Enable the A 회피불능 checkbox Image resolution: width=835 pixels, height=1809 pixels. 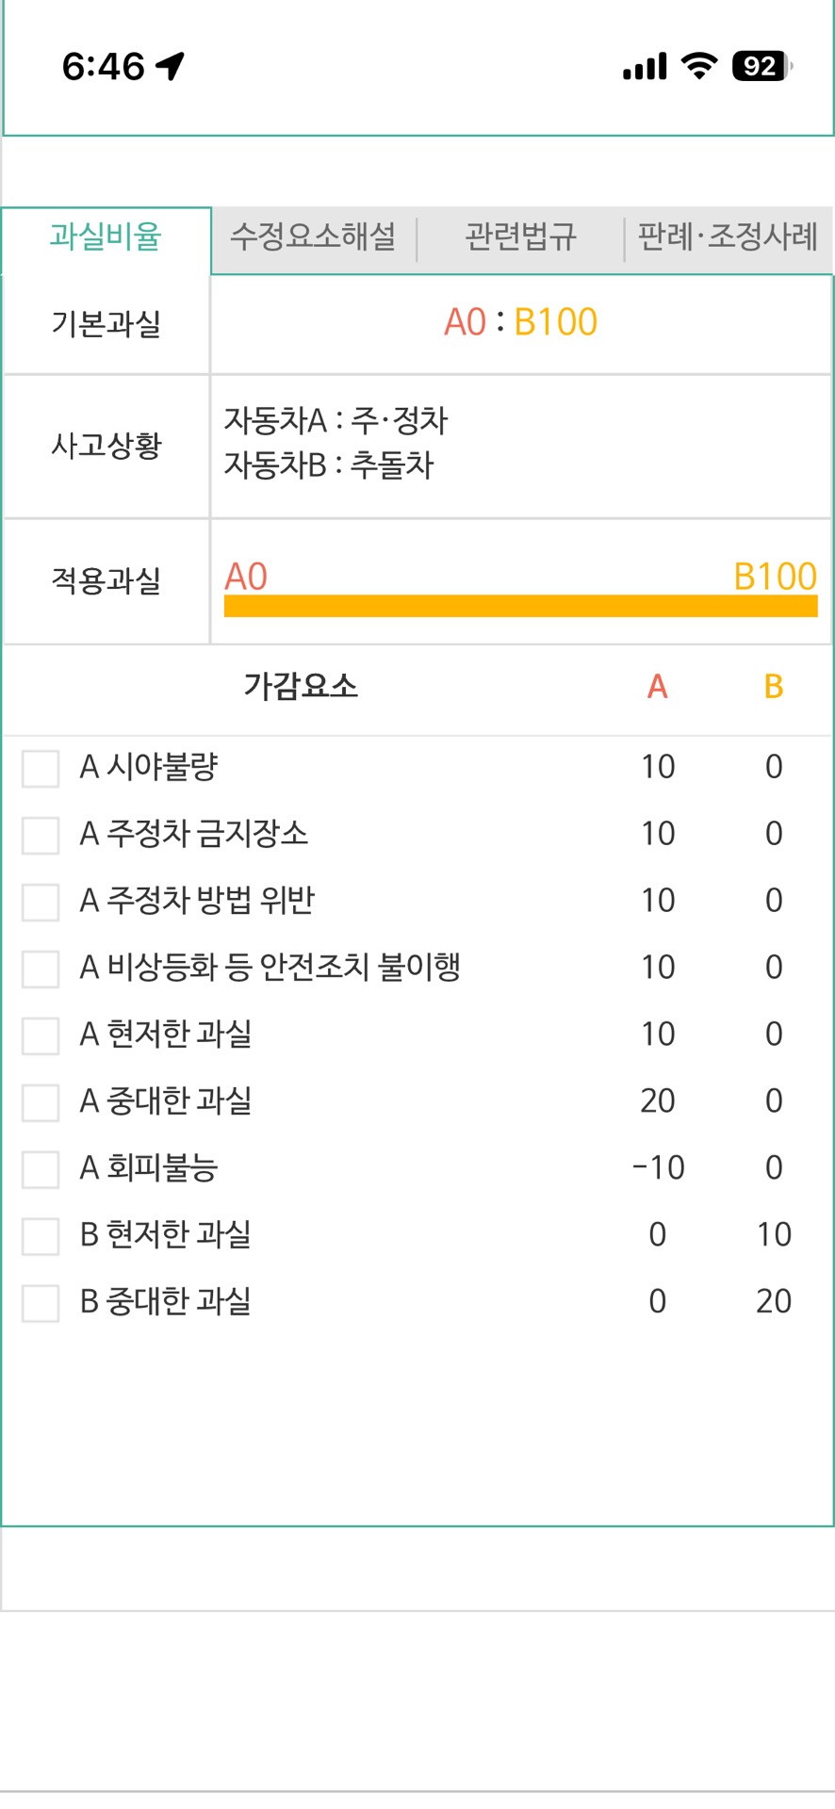(x=41, y=1169)
